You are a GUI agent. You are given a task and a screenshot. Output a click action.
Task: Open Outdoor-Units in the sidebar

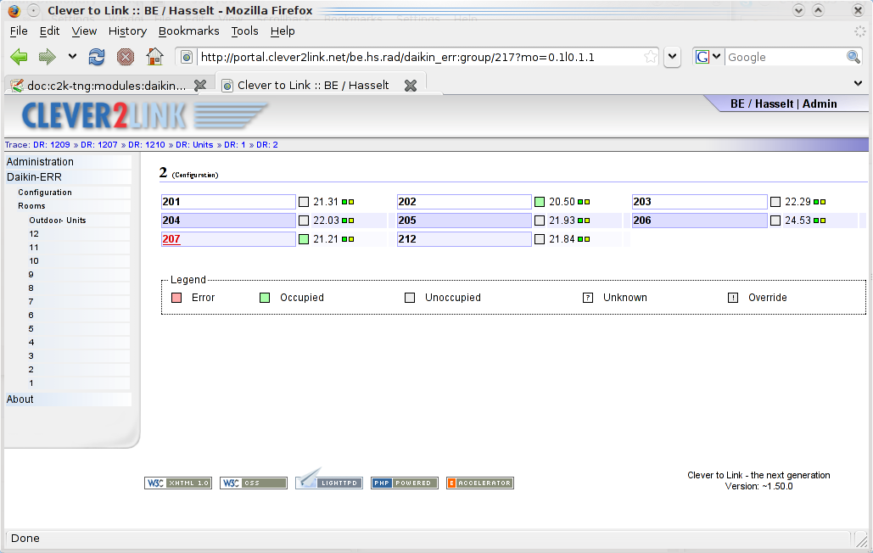click(58, 221)
